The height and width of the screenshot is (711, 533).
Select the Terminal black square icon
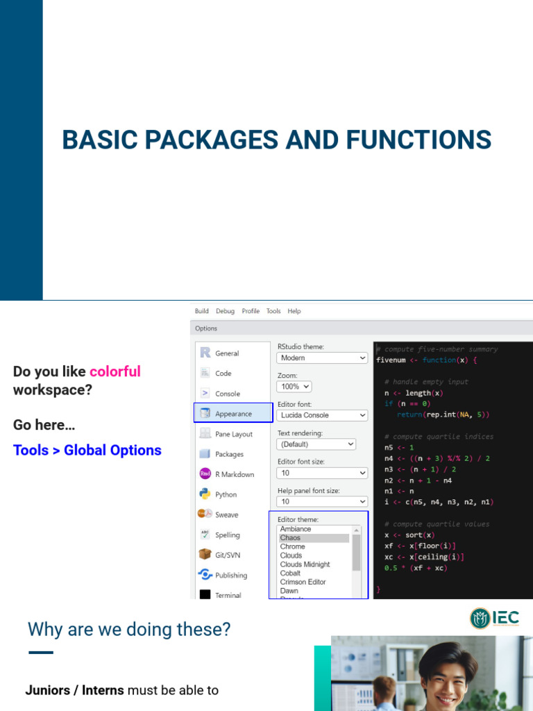tap(205, 594)
